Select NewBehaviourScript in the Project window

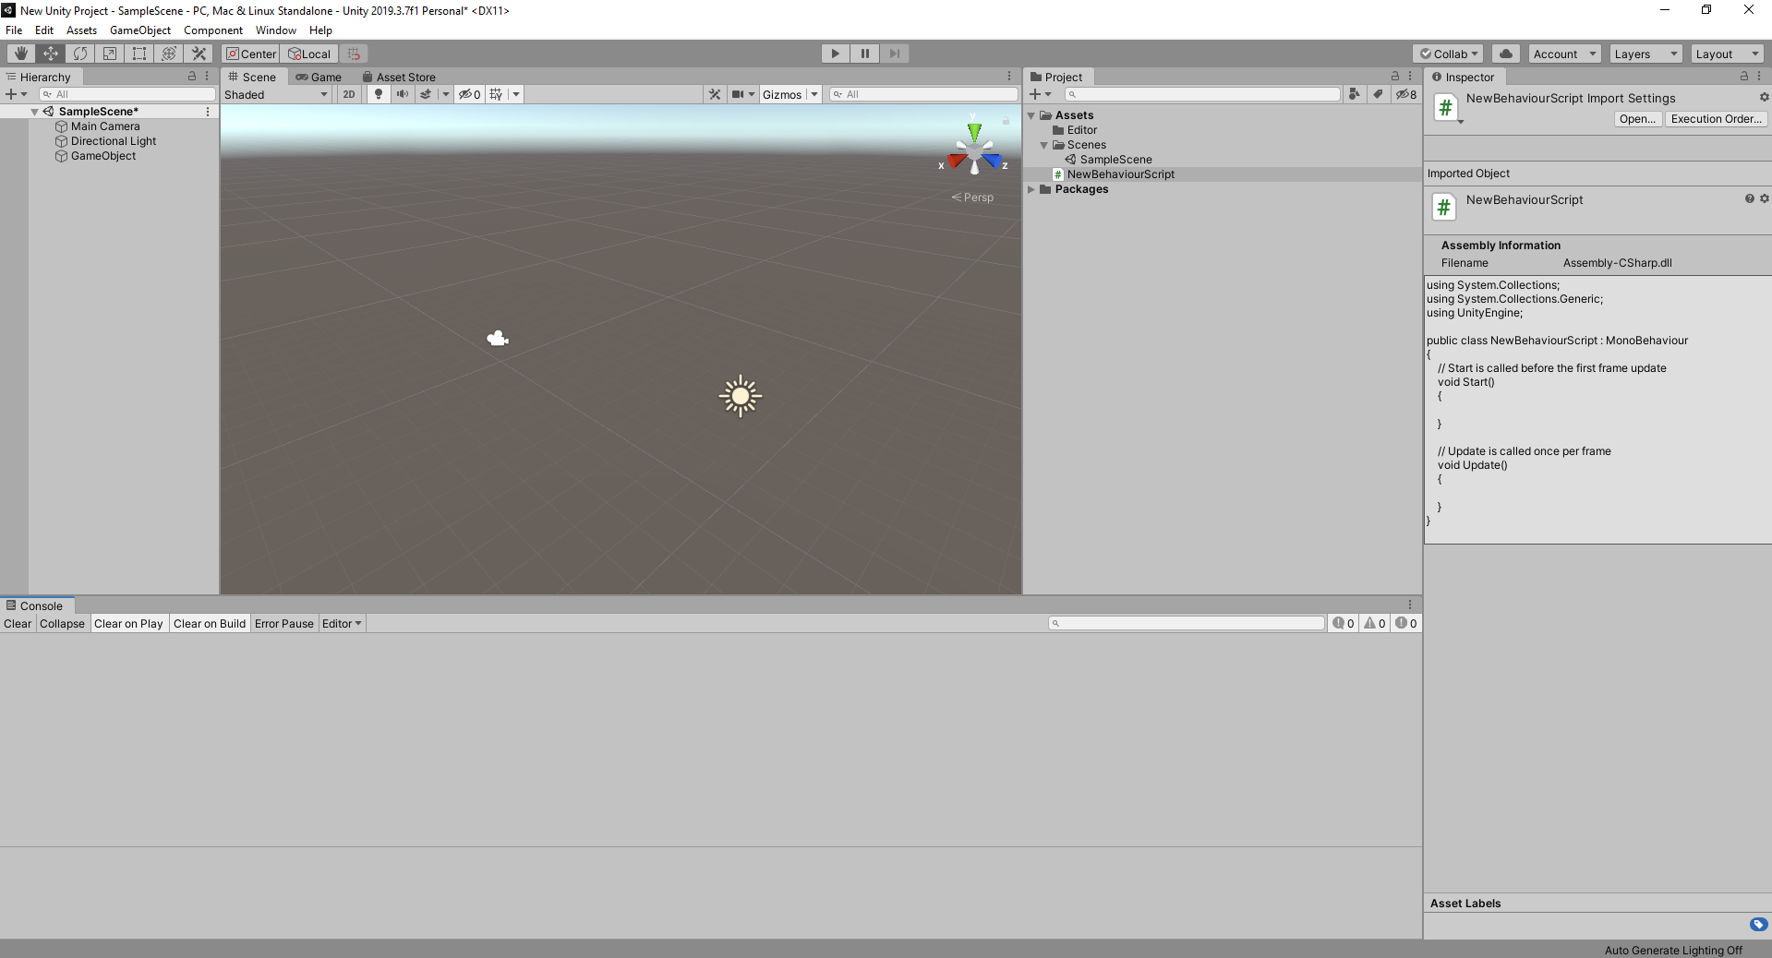(1123, 174)
